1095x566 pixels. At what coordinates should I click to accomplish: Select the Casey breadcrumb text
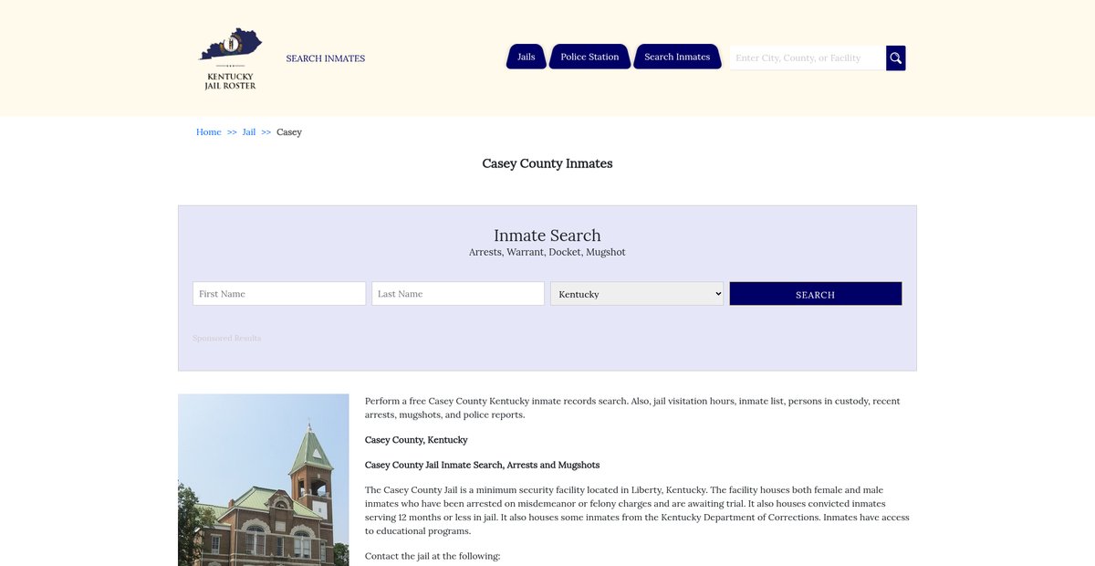click(289, 132)
